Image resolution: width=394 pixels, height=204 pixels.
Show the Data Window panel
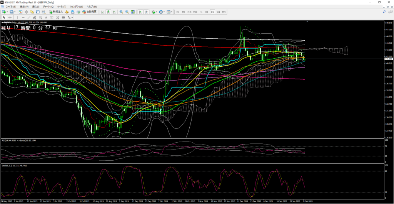coord(26,12)
